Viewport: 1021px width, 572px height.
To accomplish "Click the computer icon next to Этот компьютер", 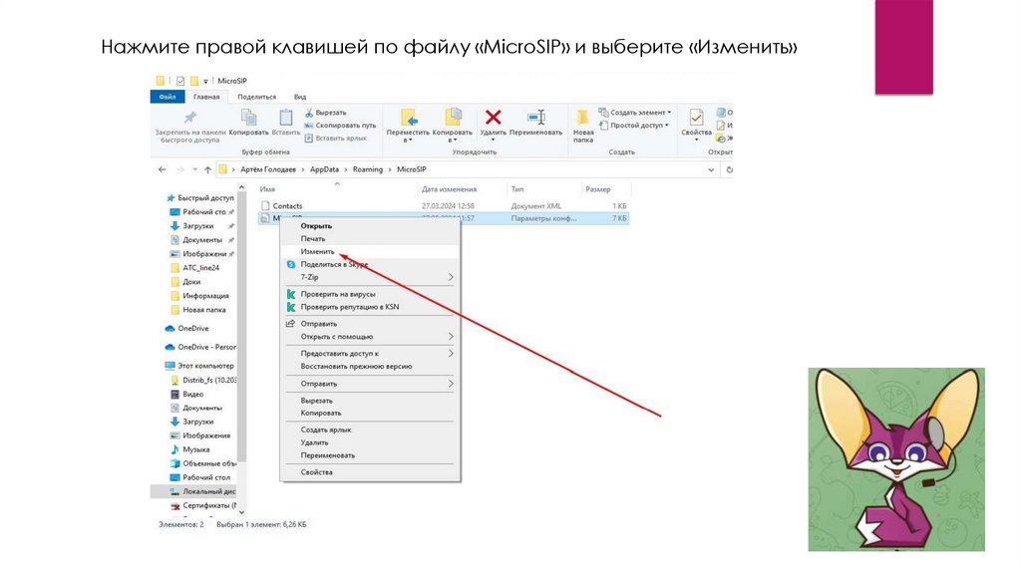I will (x=170, y=366).
